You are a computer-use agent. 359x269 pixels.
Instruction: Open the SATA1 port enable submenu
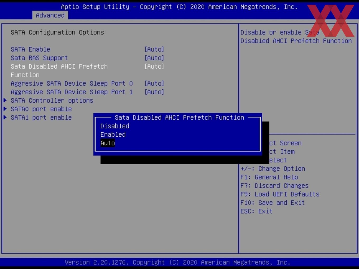(41, 117)
